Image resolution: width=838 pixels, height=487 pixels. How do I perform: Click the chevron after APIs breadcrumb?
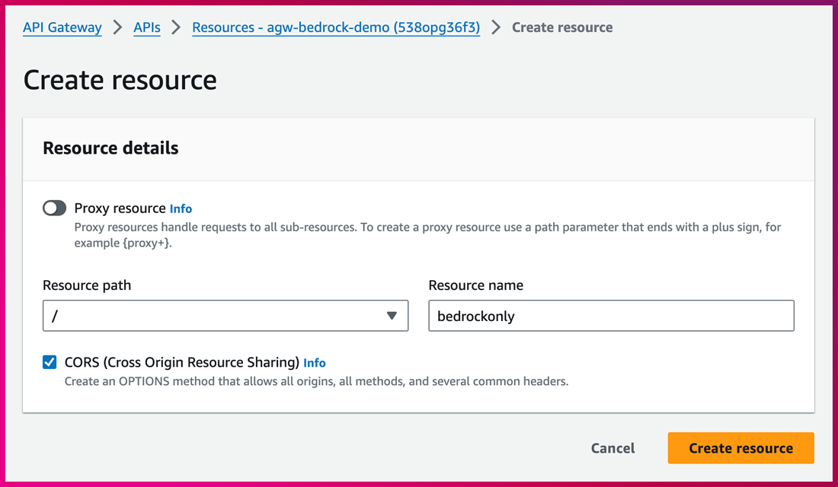pyautogui.click(x=176, y=27)
